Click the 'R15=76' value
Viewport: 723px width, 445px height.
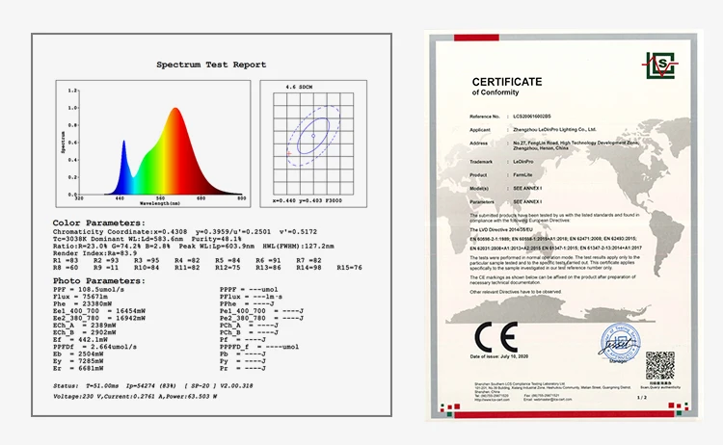(349, 267)
